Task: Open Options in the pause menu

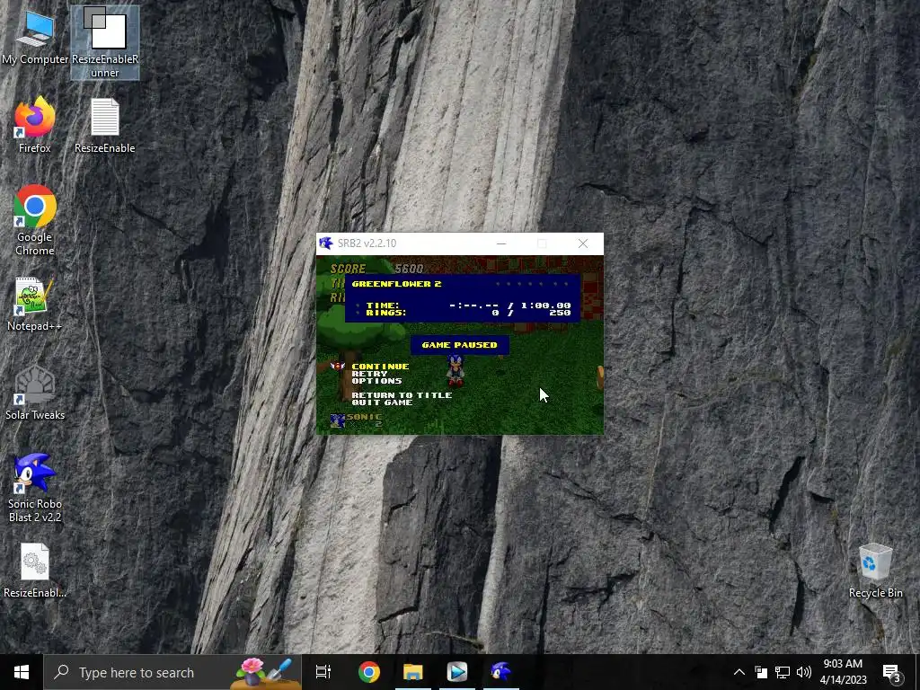Action: [x=376, y=381]
